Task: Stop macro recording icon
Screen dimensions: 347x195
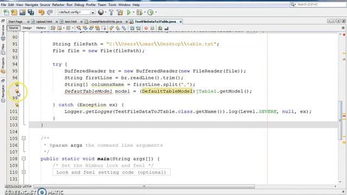Action: point(152,28)
